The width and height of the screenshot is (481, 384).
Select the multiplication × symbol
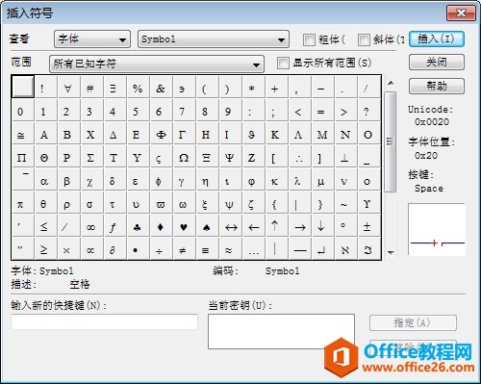point(68,249)
